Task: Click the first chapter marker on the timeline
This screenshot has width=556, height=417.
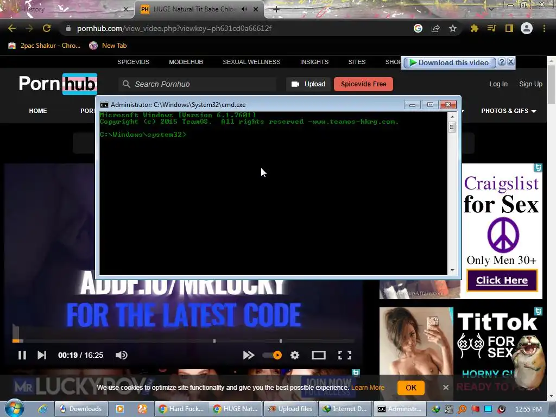Action: click(x=214, y=341)
